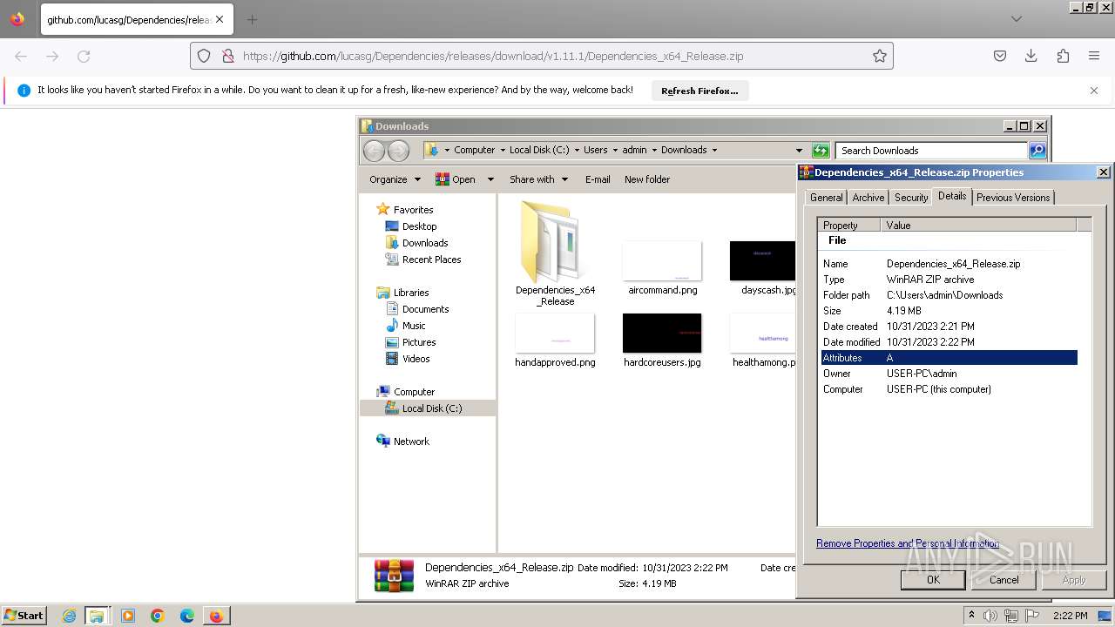Viewport: 1115px width, 627px height.
Task: Switch to Security tab in Properties
Action: coord(911,198)
